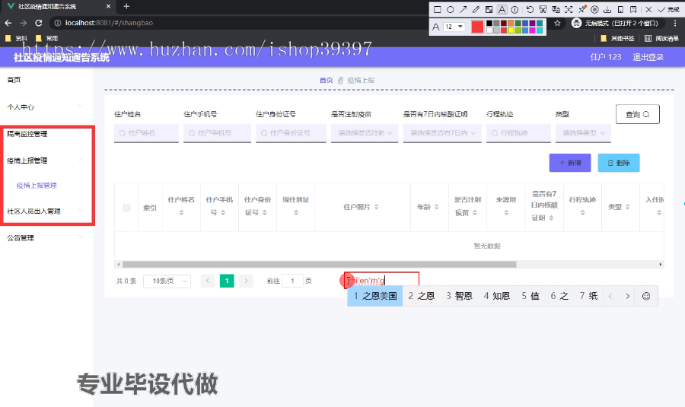Expand the 公告管理 sidebar menu
The height and width of the screenshot is (407, 685).
[45, 237]
